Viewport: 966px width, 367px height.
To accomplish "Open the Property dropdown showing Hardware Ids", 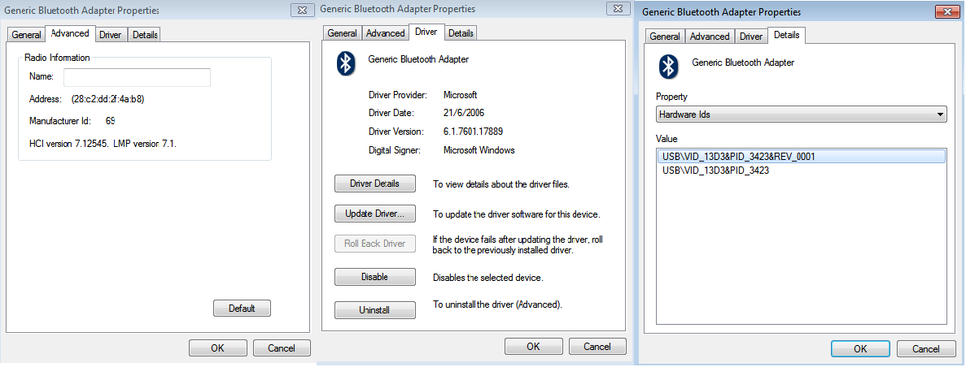I will click(801, 114).
